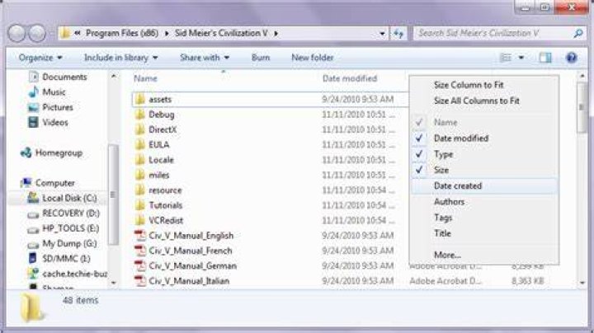Click the Back navigation button

[x=16, y=34]
